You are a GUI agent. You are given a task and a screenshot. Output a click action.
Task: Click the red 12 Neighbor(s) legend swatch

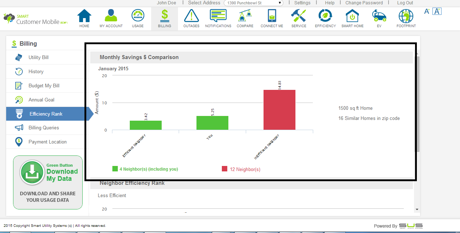tap(224, 169)
